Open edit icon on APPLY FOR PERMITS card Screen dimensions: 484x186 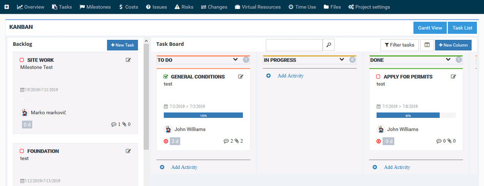(x=453, y=77)
